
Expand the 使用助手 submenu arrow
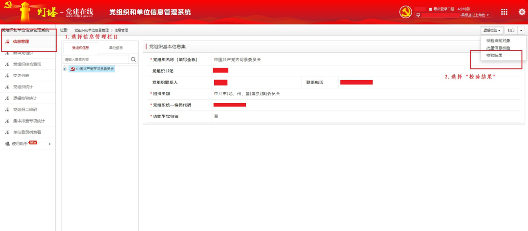point(50,144)
